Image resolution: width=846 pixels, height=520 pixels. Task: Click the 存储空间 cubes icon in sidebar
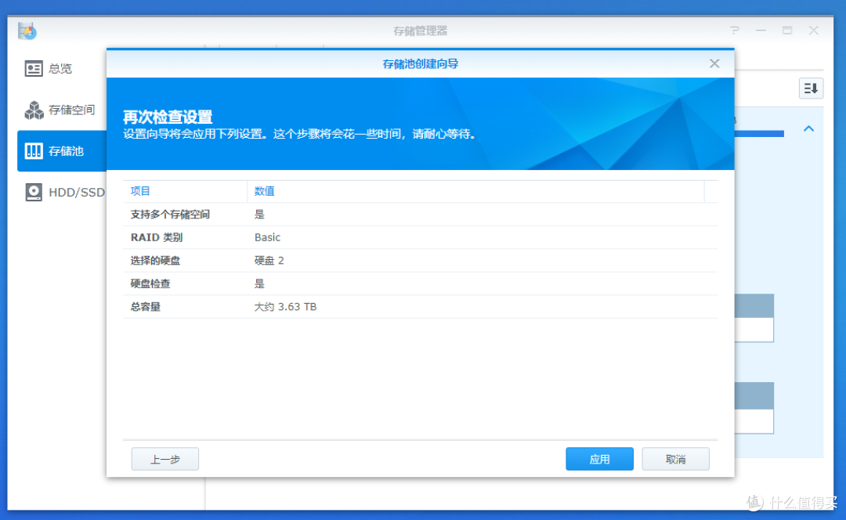34,110
